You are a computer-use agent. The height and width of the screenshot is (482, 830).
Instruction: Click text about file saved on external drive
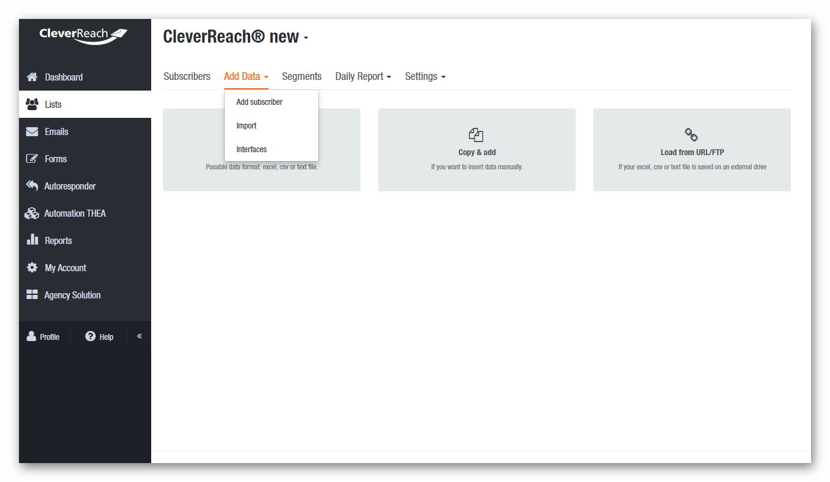(x=692, y=167)
